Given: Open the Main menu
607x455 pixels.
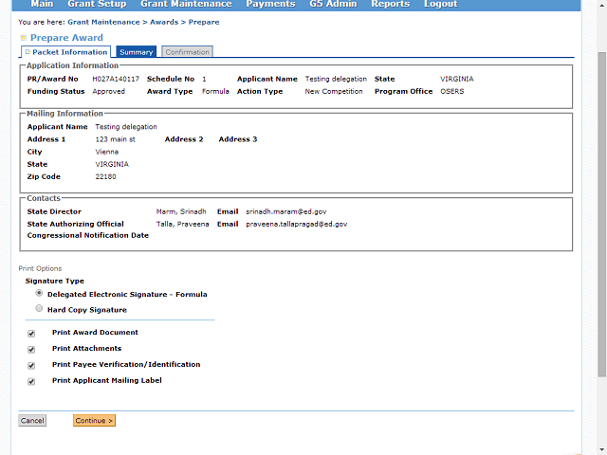Looking at the screenshot, I should click(x=42, y=5).
